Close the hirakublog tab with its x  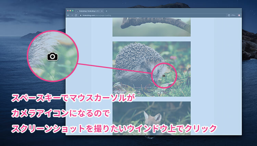click(x=102, y=11)
